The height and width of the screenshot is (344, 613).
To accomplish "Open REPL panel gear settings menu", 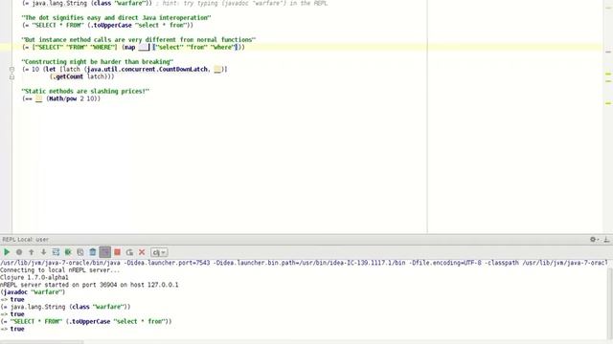I will (594, 240).
